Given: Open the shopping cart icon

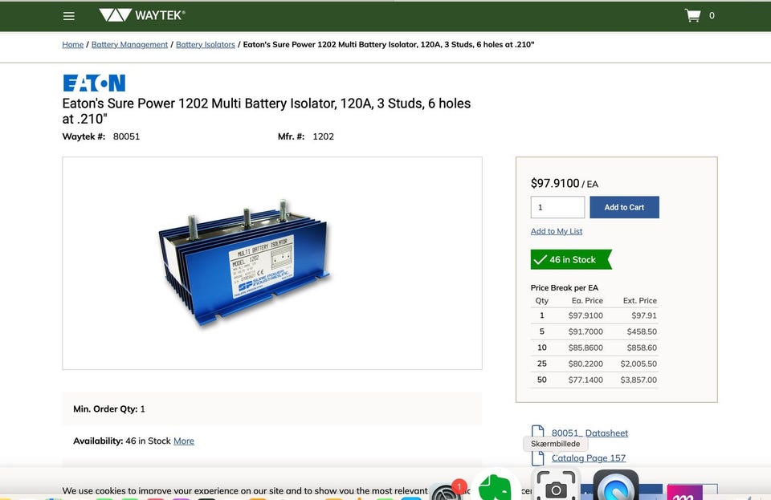Looking at the screenshot, I should pyautogui.click(x=693, y=16).
